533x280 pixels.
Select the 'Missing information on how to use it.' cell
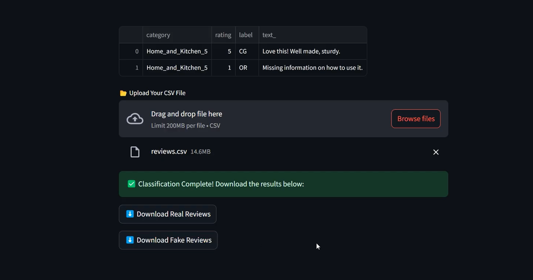coord(313,68)
